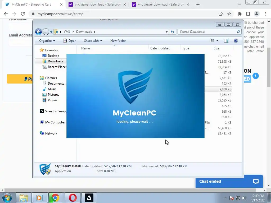Screen dimensions: 271x203
Task: Click the Downloads breadcrumb in address bar
Action: [x=84, y=32]
